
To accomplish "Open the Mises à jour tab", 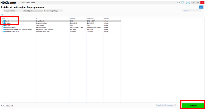I will 33,11.
